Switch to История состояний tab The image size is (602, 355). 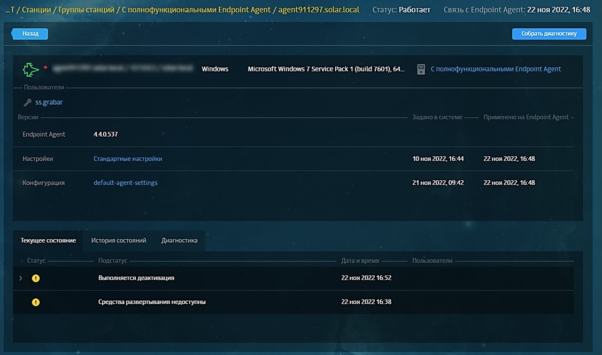click(119, 240)
